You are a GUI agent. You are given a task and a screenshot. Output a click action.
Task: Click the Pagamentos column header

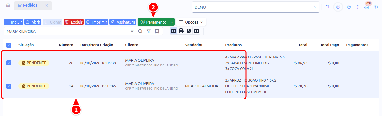[357, 45]
